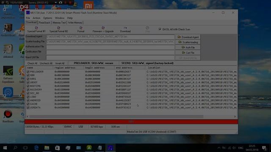This screenshot has height=152, width=271.
Task: Open the flash tool window icon menu
Action: (28, 13)
